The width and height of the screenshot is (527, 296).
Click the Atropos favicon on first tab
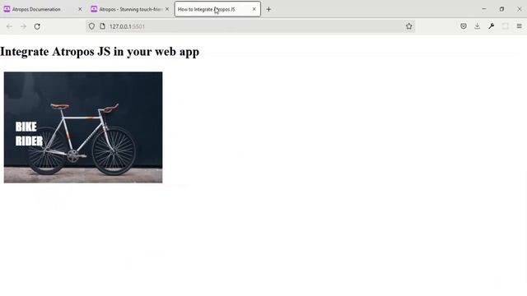(7, 9)
